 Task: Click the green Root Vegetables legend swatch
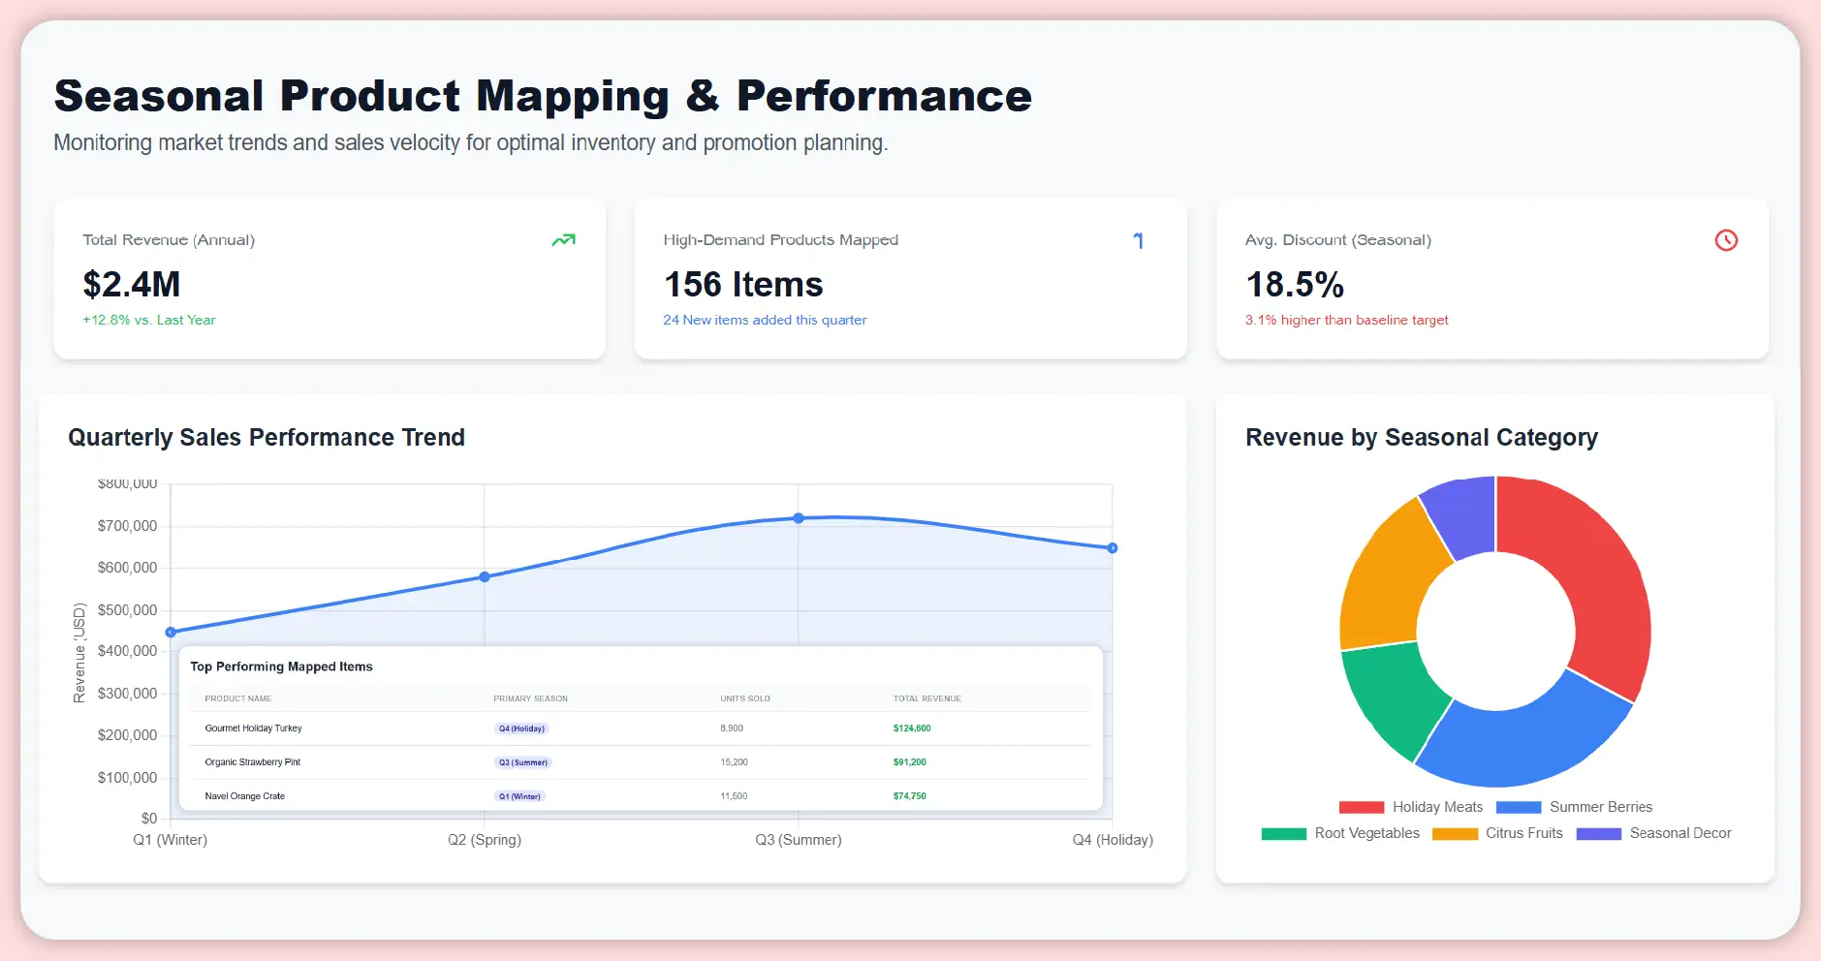point(1282,833)
